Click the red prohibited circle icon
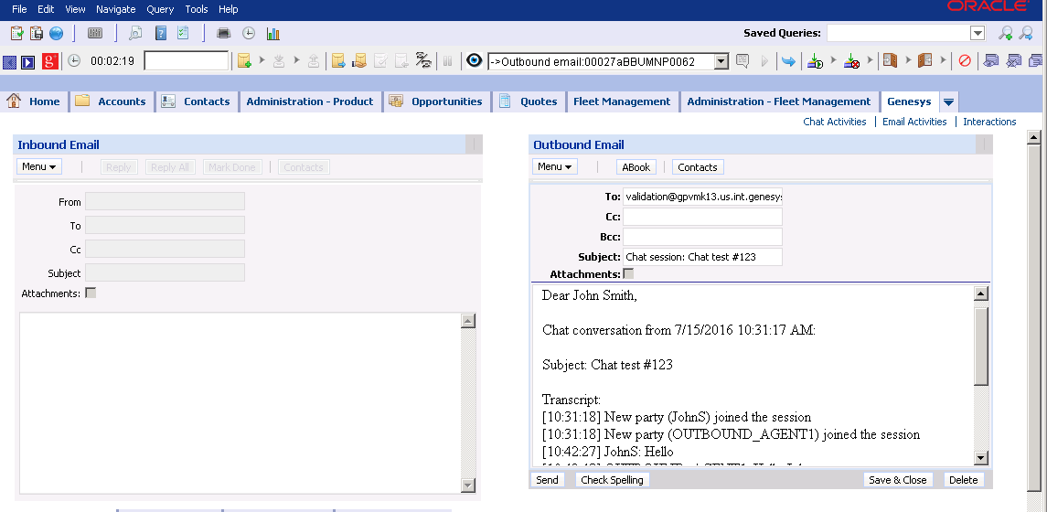 click(x=965, y=61)
